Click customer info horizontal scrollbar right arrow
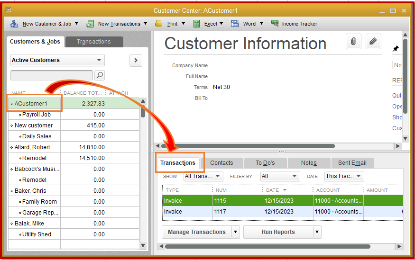This screenshot has height=260, width=415. (x=398, y=146)
